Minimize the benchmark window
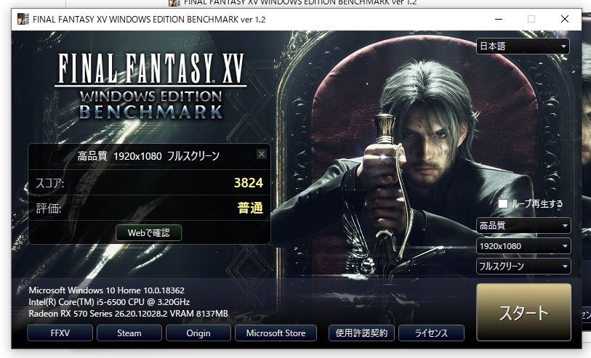Image resolution: width=591 pixels, height=358 pixels. (499, 19)
